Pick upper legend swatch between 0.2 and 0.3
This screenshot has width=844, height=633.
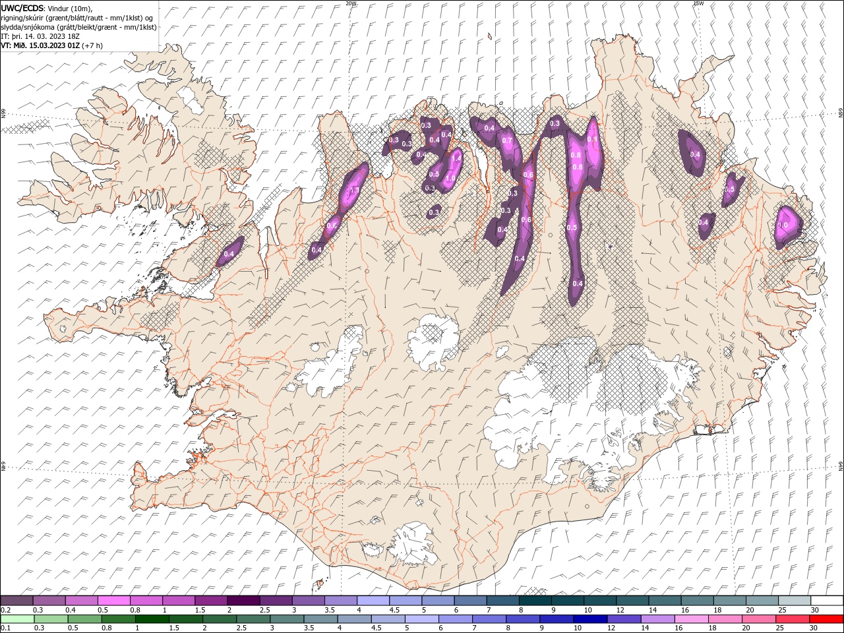pos(17,601)
